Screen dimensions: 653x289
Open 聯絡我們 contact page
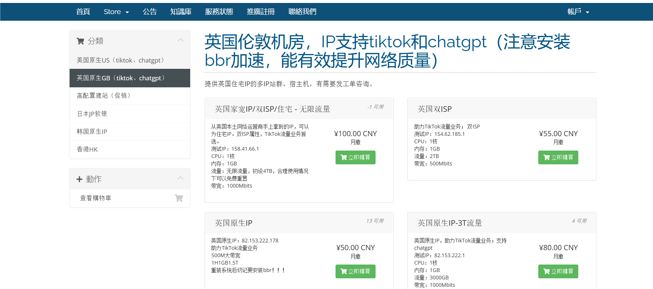[x=302, y=12]
